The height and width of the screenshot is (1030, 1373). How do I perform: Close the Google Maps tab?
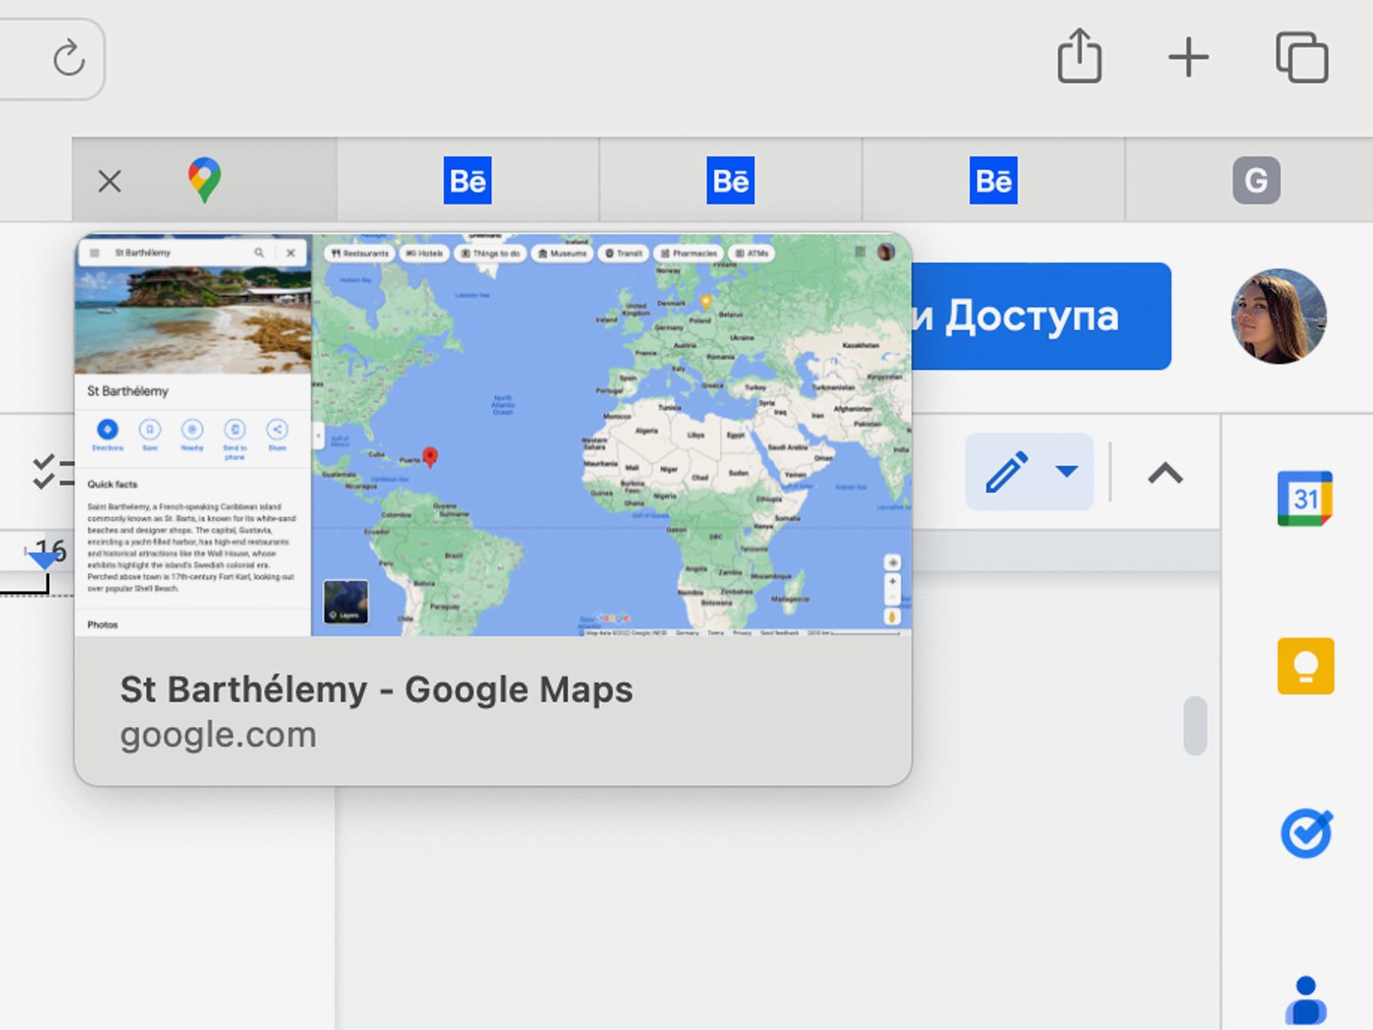click(110, 181)
